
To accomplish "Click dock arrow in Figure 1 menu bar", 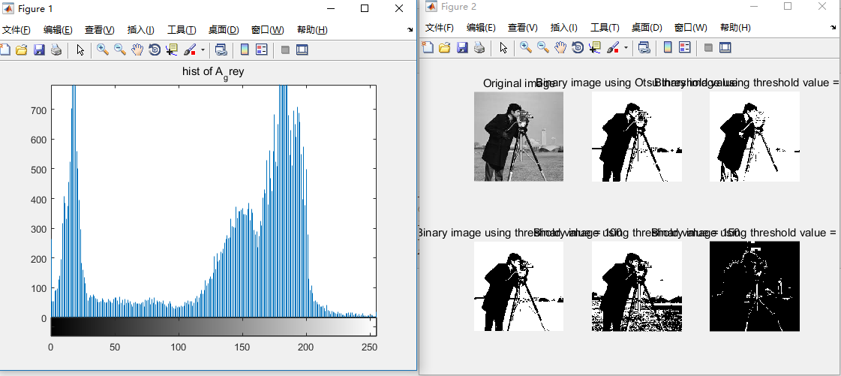I will pyautogui.click(x=410, y=30).
